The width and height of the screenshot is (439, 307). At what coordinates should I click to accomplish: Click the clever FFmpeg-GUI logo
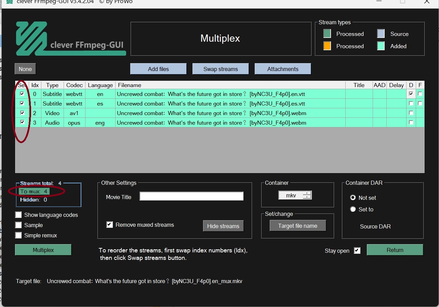pos(71,39)
